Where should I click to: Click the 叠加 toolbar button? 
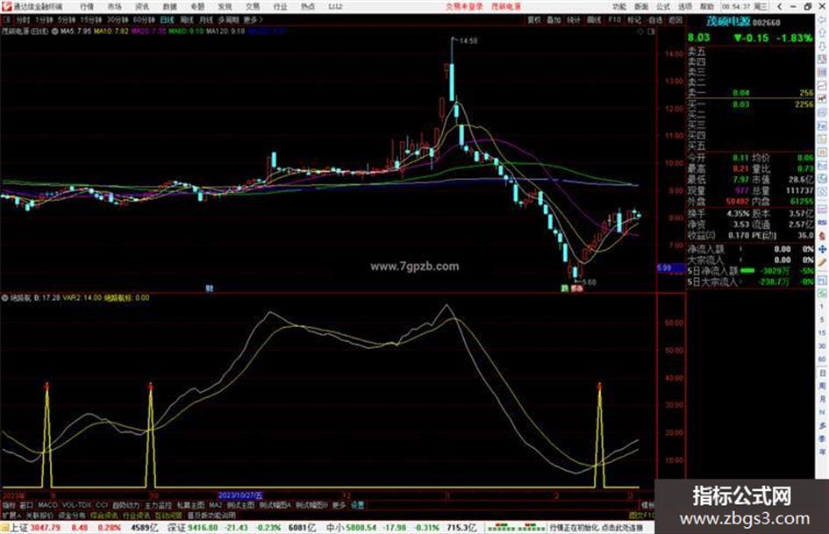554,19
